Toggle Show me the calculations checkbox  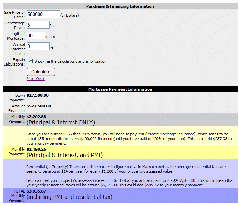tap(30, 61)
